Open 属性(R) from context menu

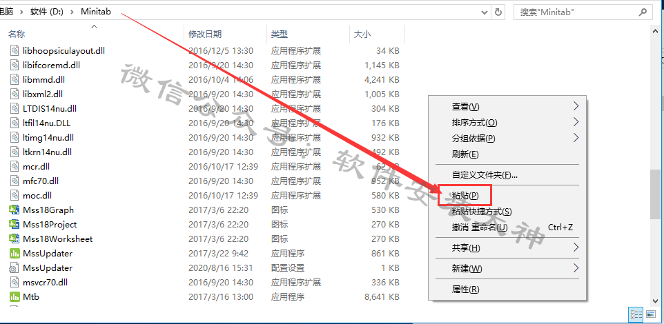click(465, 290)
